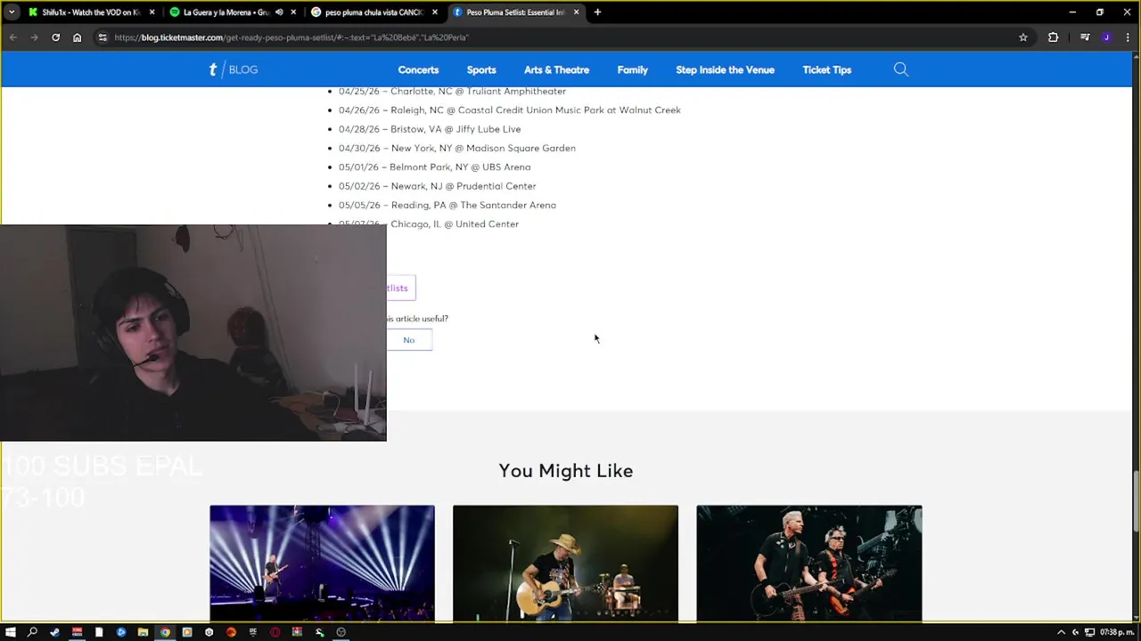Open Steam from the taskbar

click(x=54, y=632)
